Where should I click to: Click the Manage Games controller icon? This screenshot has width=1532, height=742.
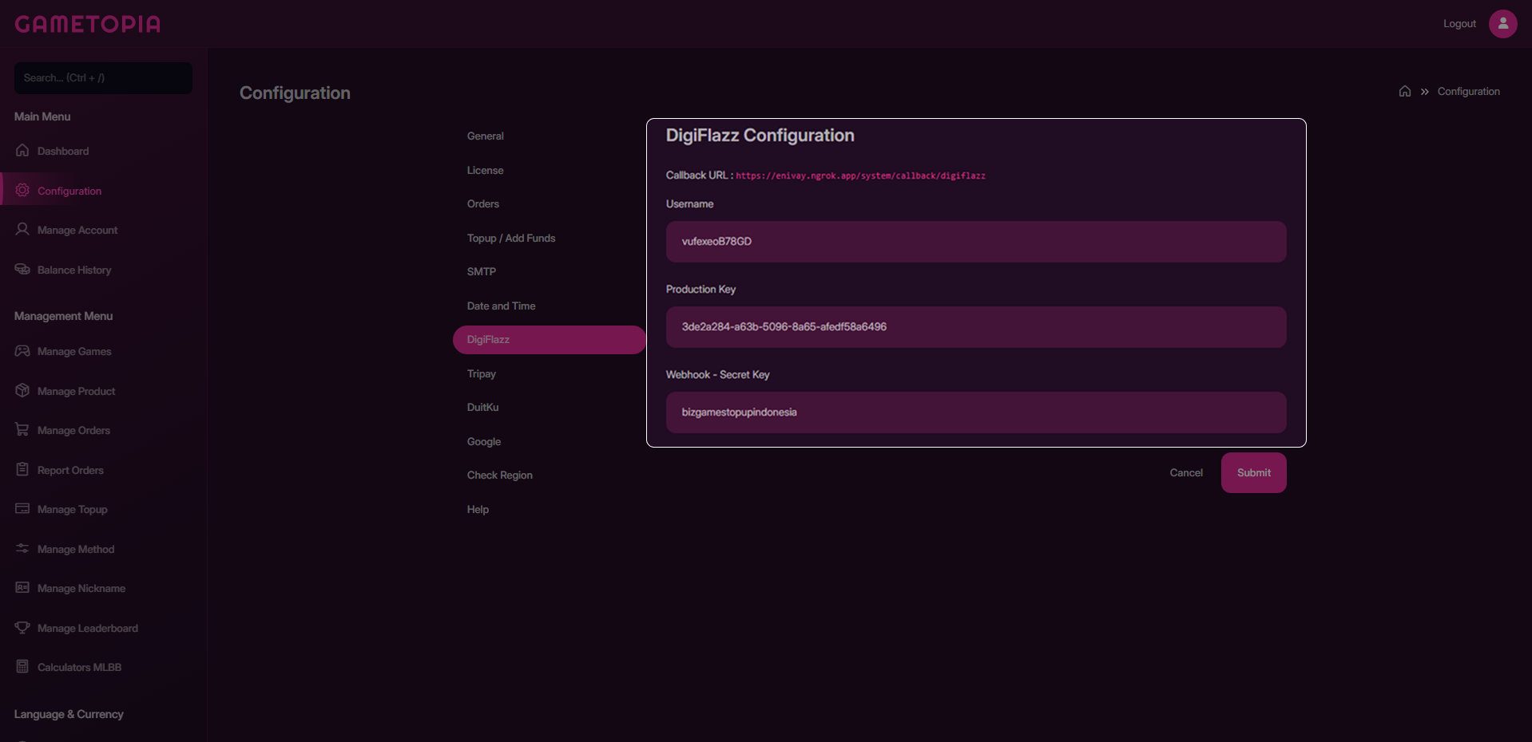click(22, 350)
